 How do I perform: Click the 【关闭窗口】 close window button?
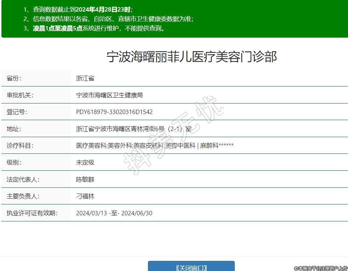(191, 267)
